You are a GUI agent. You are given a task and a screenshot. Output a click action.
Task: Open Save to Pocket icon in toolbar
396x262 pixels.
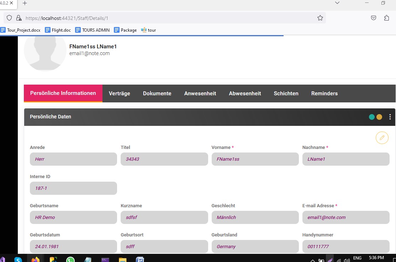[x=374, y=18]
